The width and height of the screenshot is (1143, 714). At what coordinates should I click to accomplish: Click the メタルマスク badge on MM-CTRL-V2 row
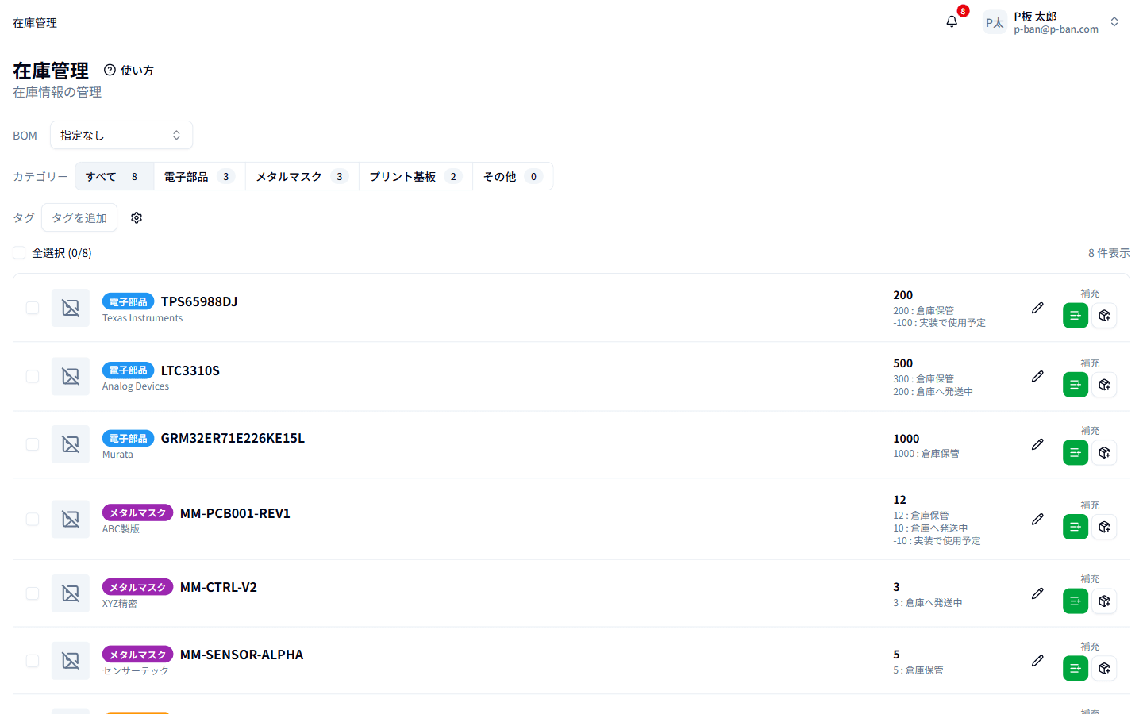(x=137, y=587)
